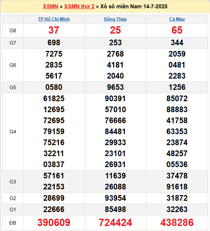This screenshot has width=210, height=231.
Task: Select the G6 number 2059
Action: tap(177, 54)
